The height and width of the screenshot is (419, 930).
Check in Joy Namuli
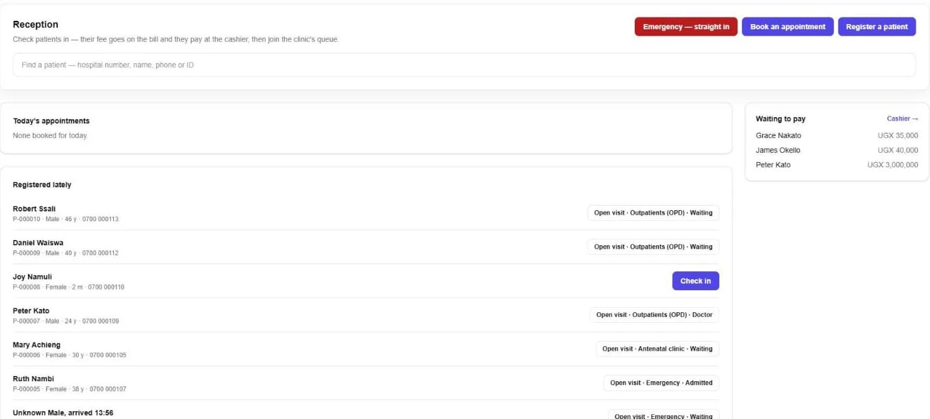click(695, 281)
